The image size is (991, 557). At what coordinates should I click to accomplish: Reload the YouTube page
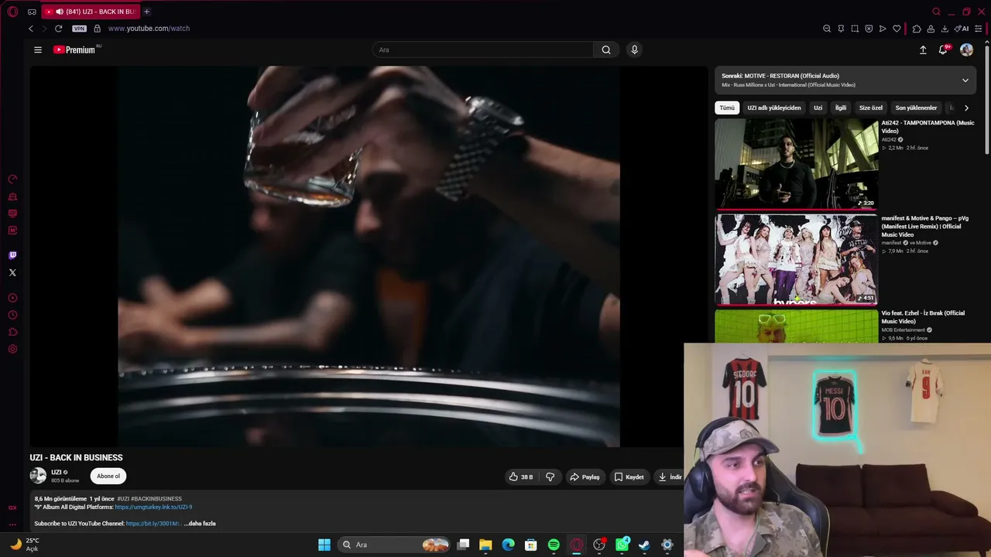58,29
